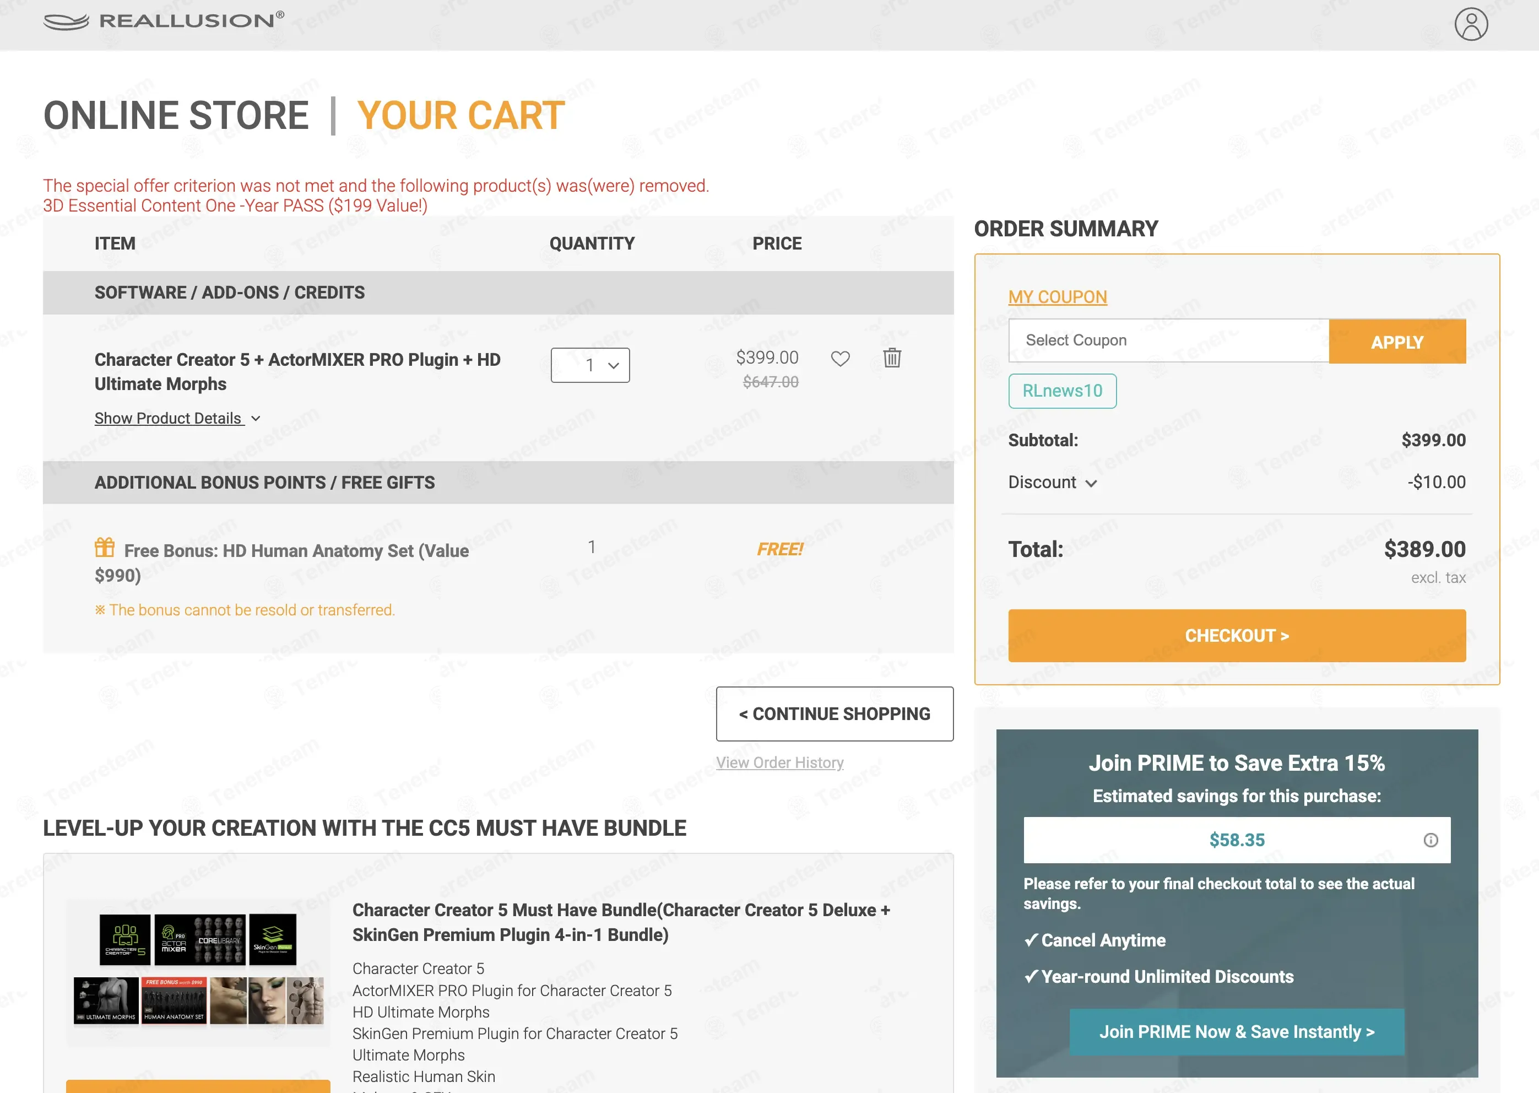Click the gift icon beside Free Bonus
Image resolution: width=1539 pixels, height=1093 pixels.
pos(104,547)
